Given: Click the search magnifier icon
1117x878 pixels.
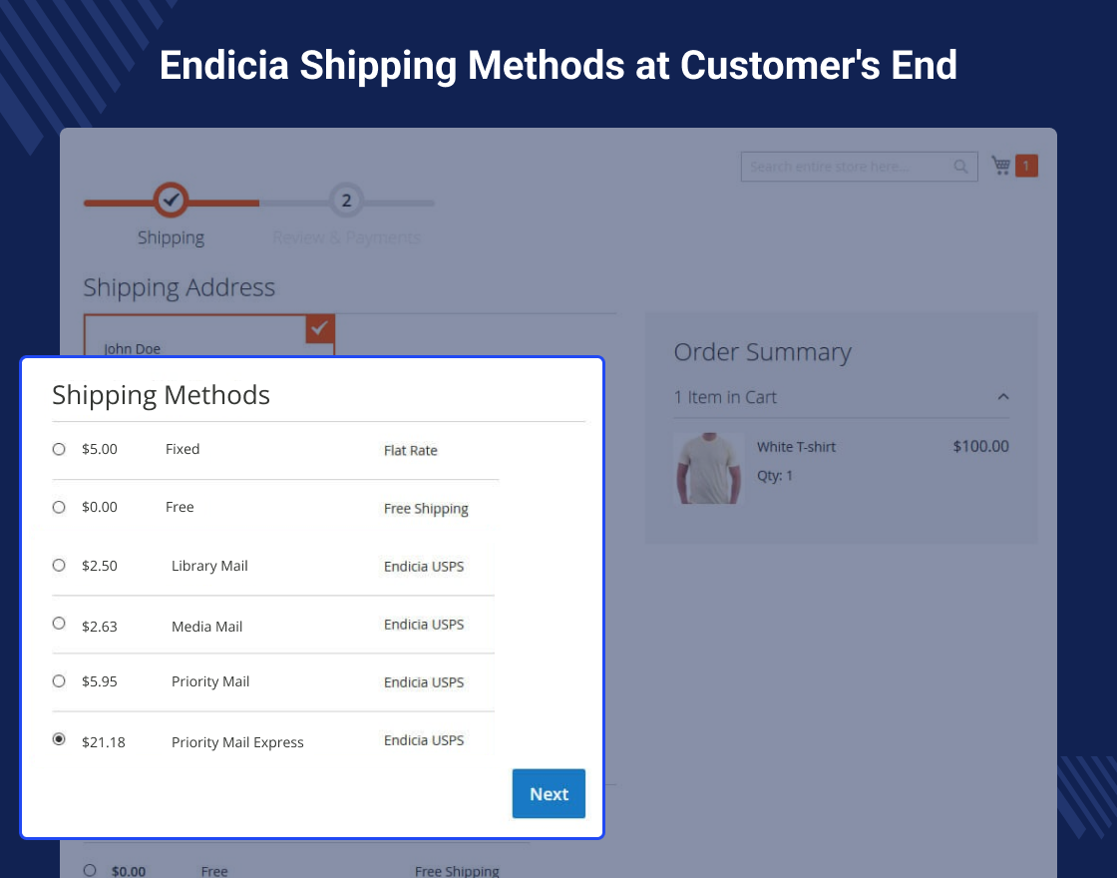Looking at the screenshot, I should click(960, 167).
